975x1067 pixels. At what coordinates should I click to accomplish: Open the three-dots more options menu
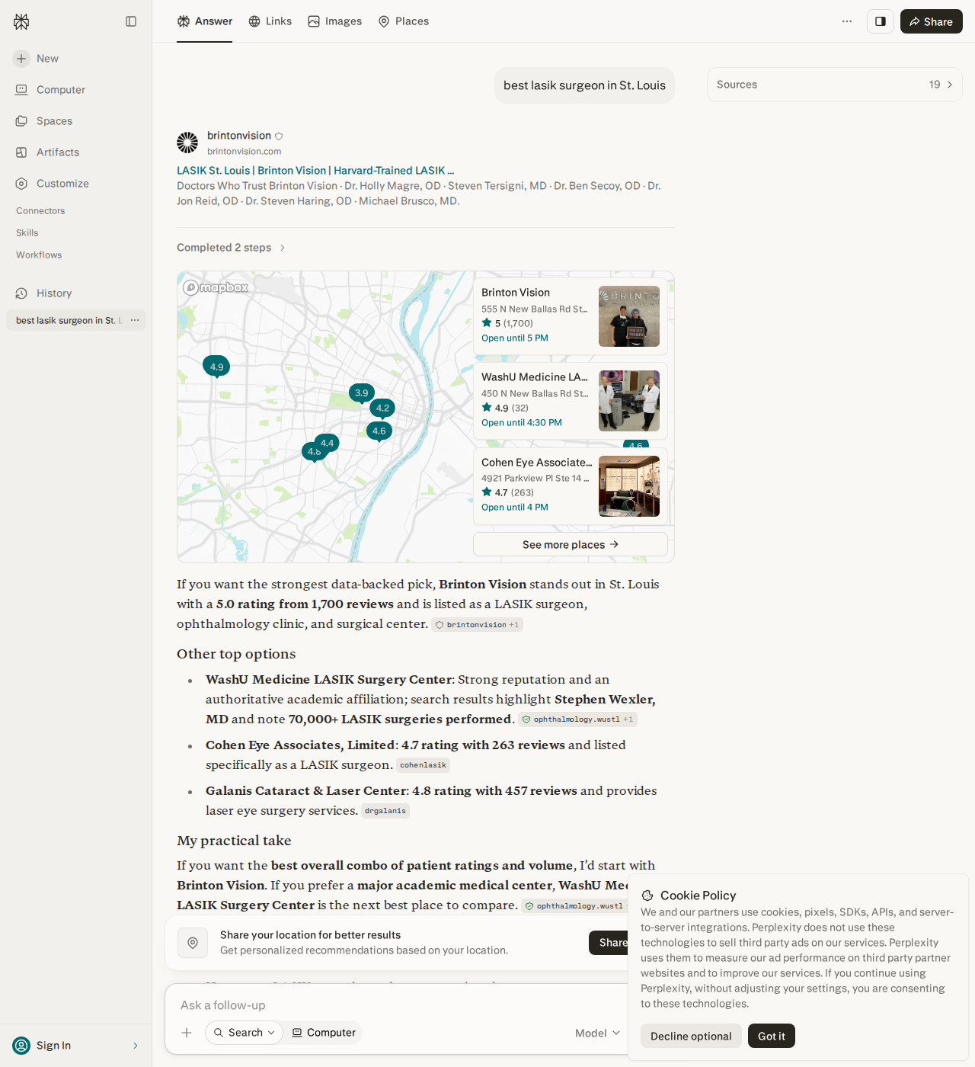(847, 21)
